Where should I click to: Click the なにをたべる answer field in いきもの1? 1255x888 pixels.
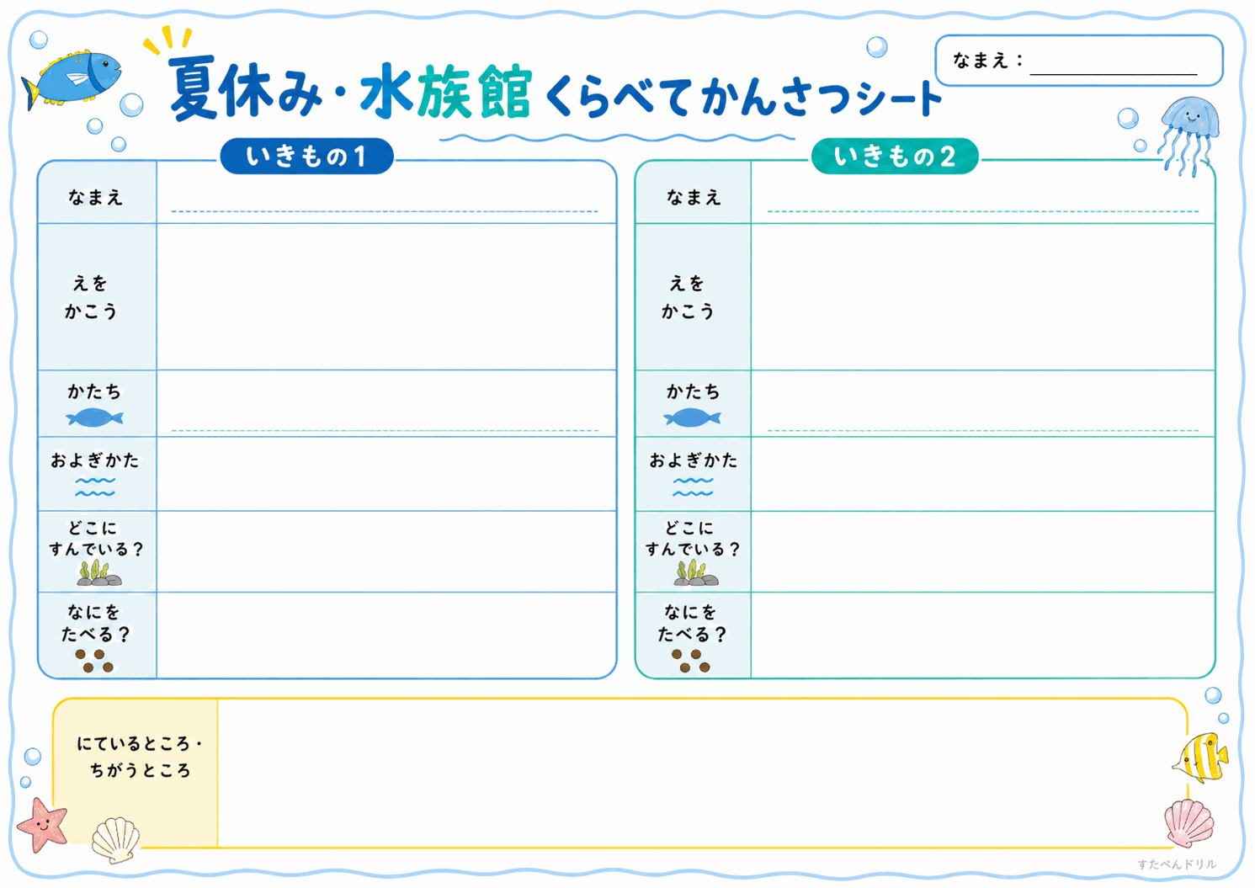point(386,635)
